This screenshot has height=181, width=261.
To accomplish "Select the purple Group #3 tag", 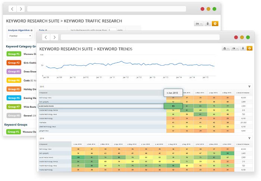I will pyautogui.click(x=14, y=71).
